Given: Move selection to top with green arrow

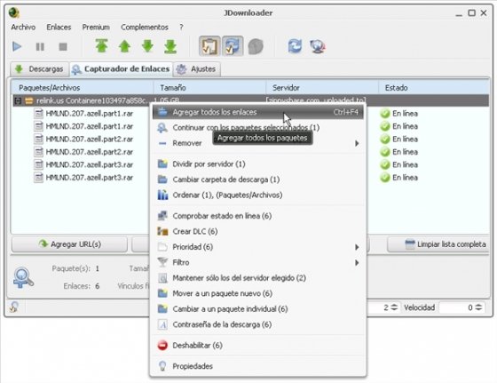Looking at the screenshot, I should click(x=101, y=46).
